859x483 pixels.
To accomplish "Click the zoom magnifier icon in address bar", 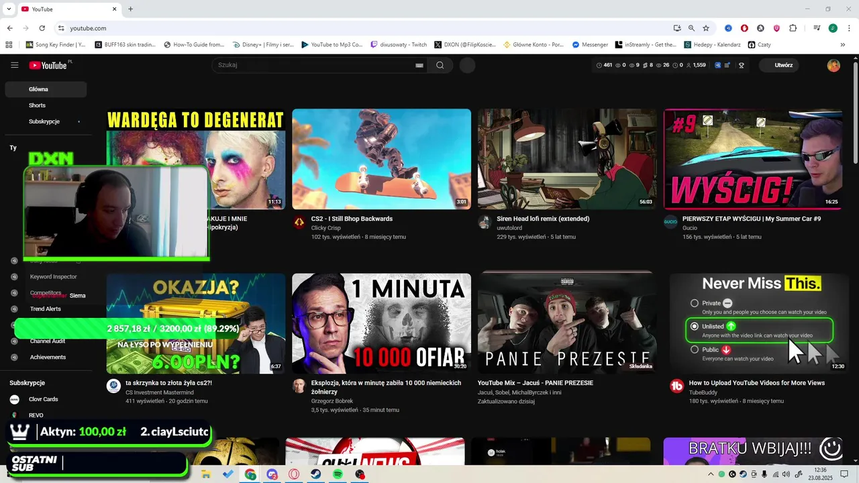I will tap(691, 28).
